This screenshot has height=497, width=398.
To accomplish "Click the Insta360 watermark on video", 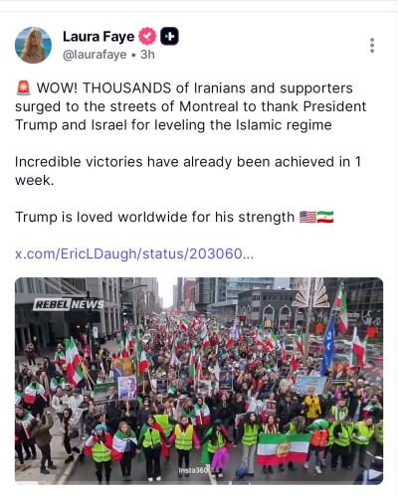I will (x=195, y=470).
